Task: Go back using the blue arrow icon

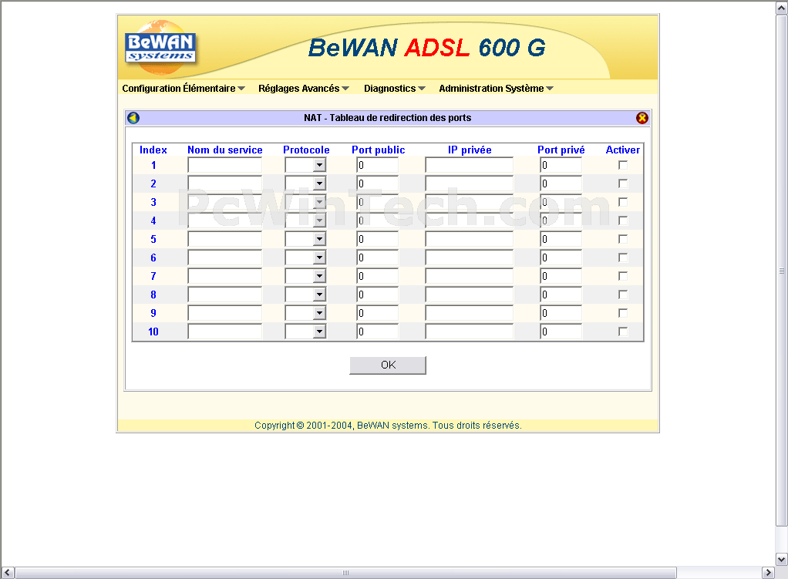Action: click(x=133, y=118)
